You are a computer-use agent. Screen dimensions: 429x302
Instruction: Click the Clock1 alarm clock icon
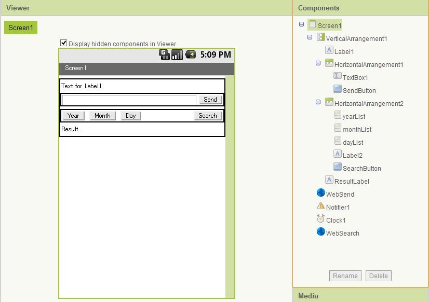point(320,219)
